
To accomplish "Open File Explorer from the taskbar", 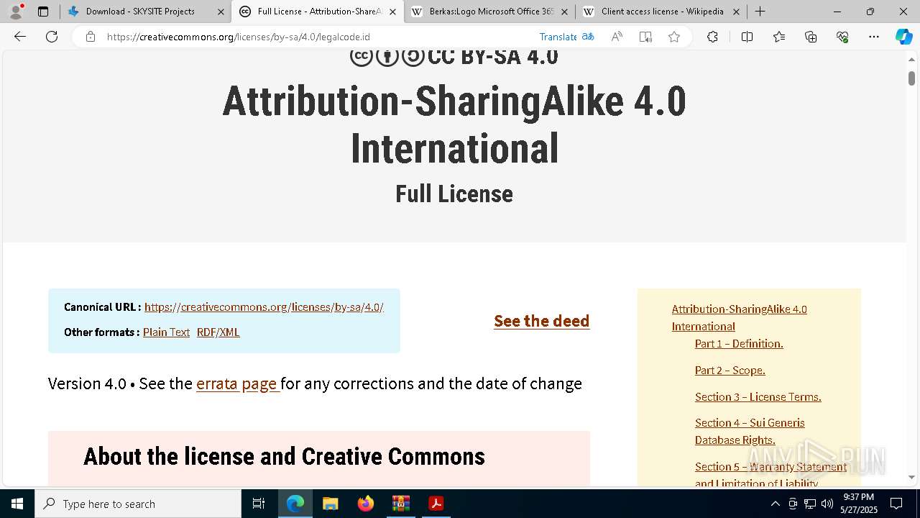I will click(x=330, y=504).
